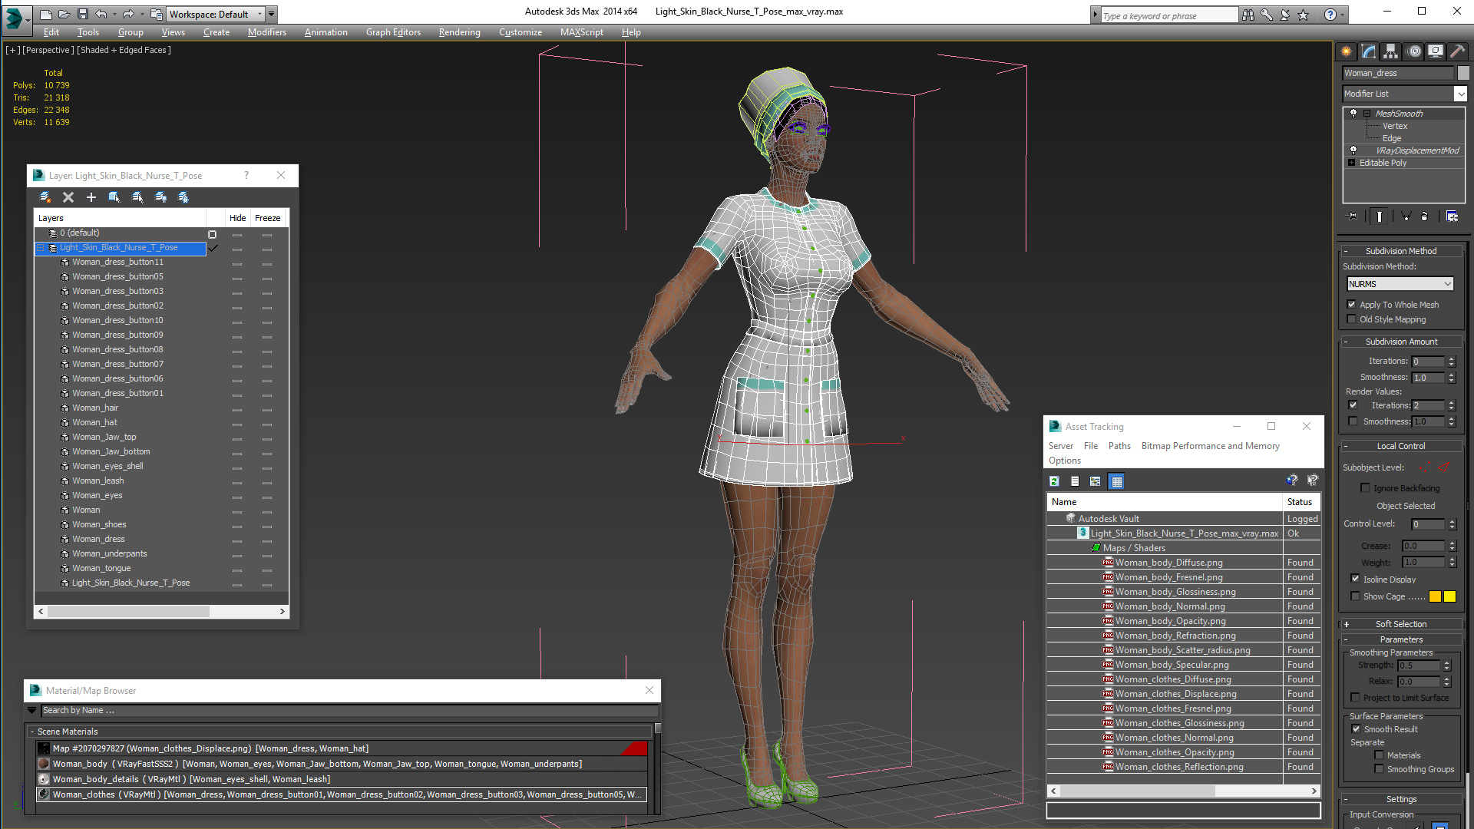Click the Woman_dress object color swatch
Image resolution: width=1474 pixels, height=829 pixels.
[1463, 73]
